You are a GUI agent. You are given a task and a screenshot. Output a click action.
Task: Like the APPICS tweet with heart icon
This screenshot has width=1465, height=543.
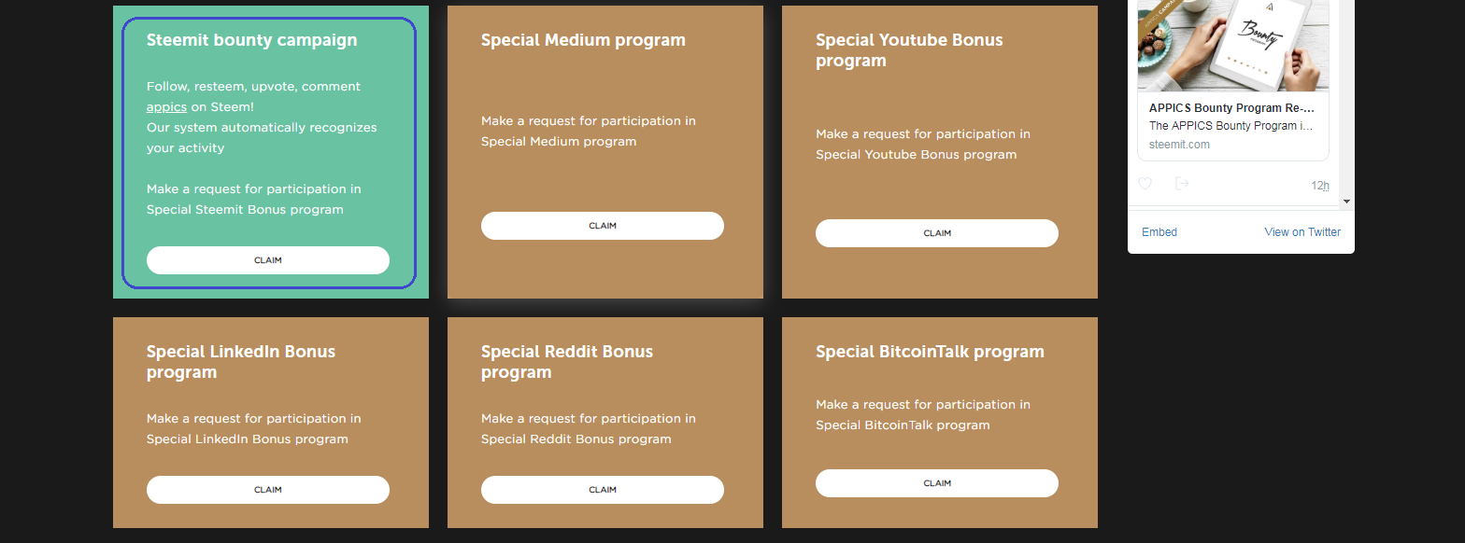pos(1145,184)
